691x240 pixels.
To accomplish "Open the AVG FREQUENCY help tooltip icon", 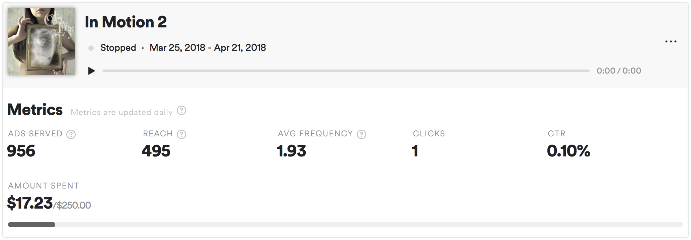I will click(362, 134).
